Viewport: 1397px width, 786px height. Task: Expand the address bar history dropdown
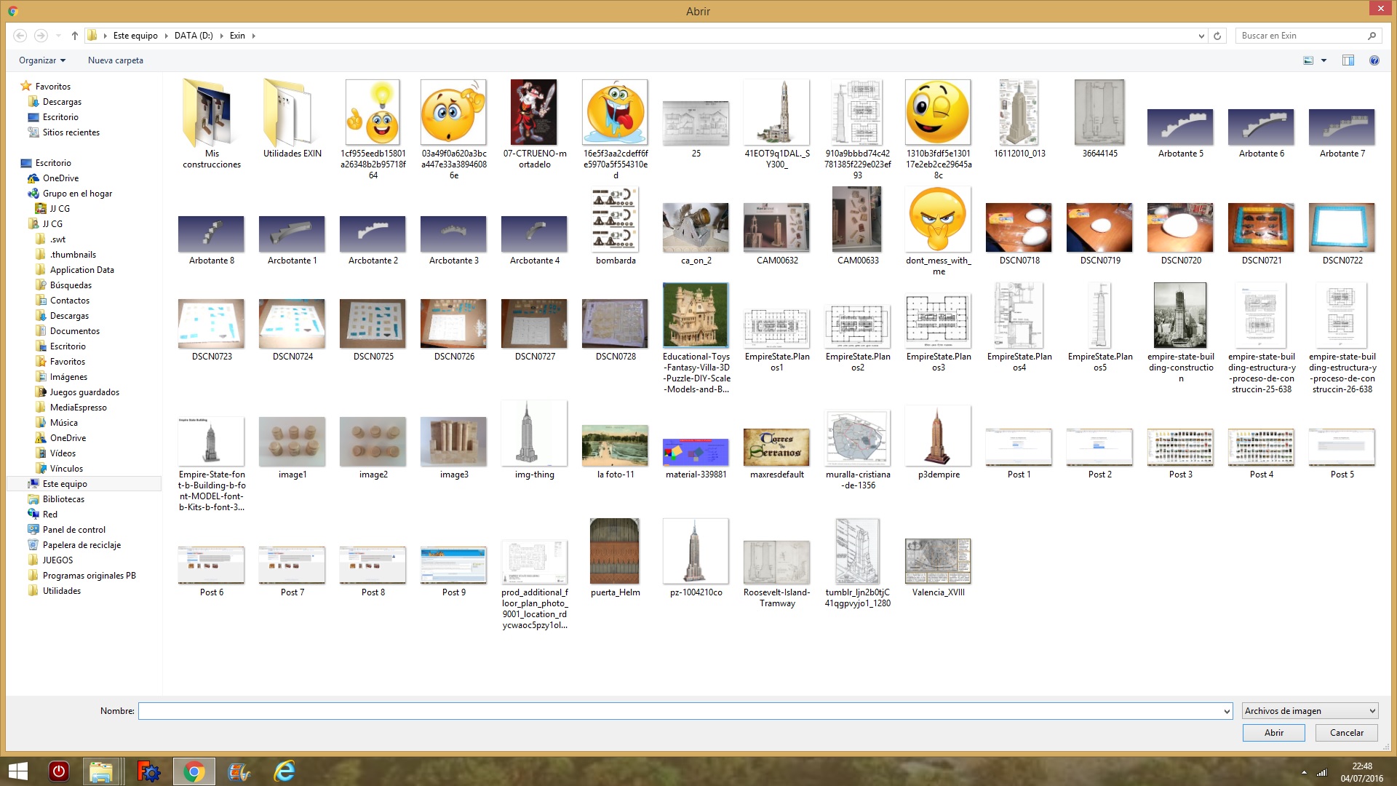(1201, 36)
